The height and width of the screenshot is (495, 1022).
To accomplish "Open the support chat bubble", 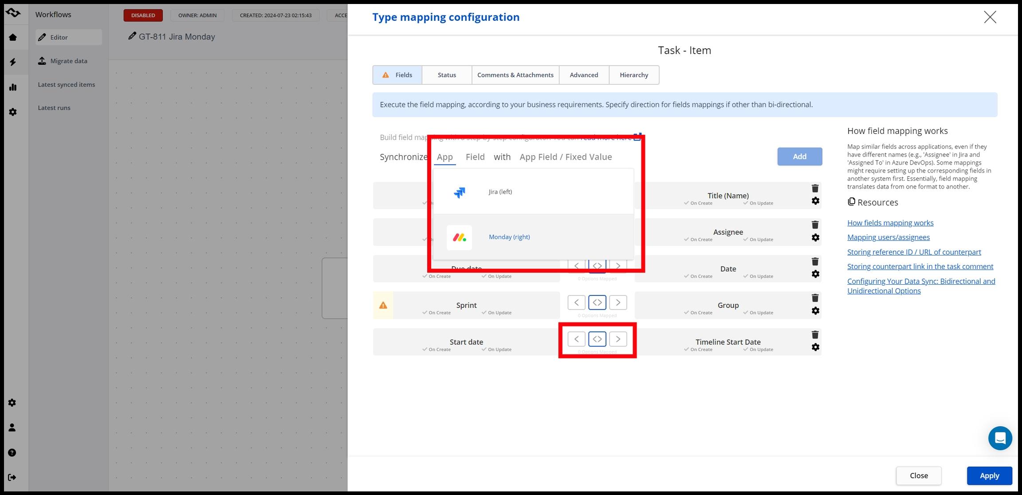I will [1000, 438].
